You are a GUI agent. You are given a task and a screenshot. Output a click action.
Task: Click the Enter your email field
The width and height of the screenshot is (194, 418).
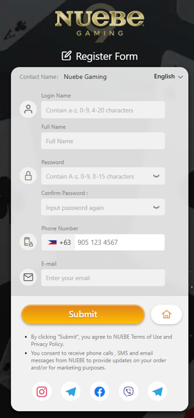(103, 278)
